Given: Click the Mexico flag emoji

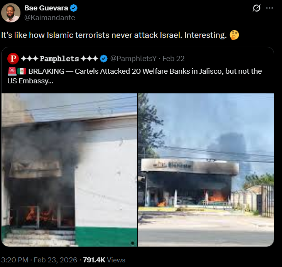Looking at the screenshot, I should (x=22, y=71).
